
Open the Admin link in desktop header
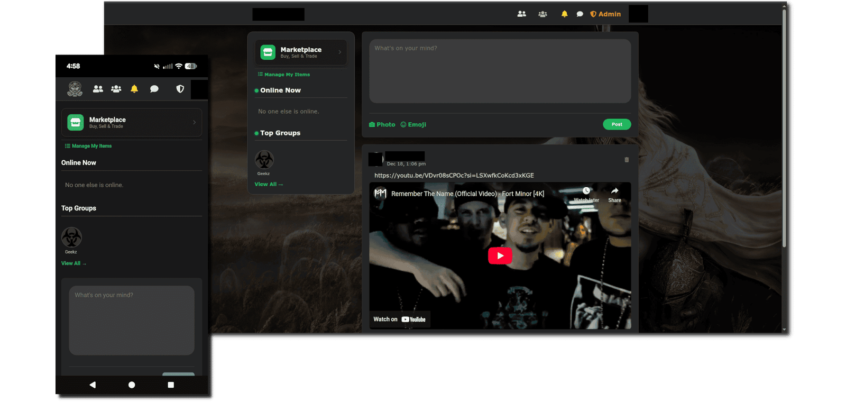pos(605,14)
